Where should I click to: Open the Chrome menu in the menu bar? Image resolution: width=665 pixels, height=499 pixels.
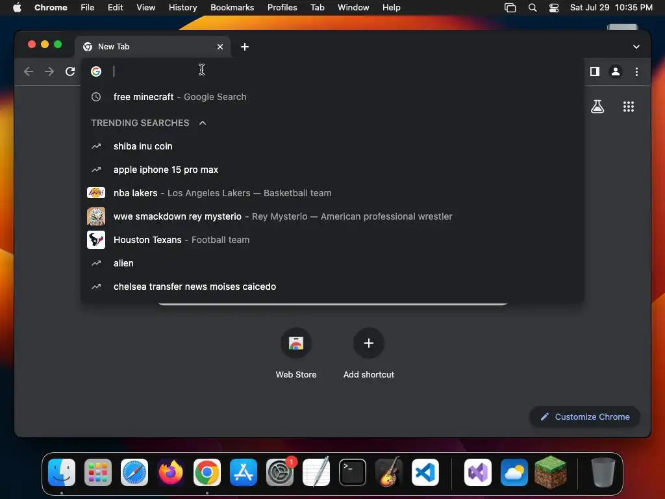(51, 8)
